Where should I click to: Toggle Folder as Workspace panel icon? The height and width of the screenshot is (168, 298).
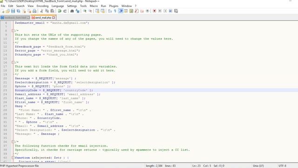142,11
